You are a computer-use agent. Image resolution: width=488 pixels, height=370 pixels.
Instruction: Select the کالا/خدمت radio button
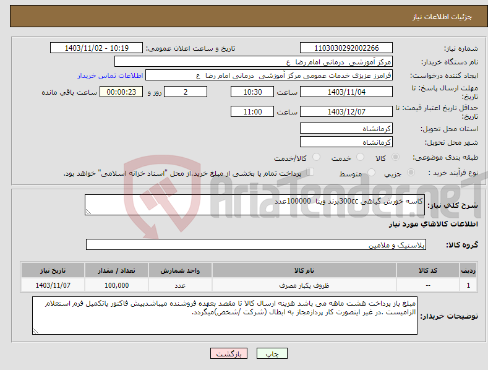[316, 157]
